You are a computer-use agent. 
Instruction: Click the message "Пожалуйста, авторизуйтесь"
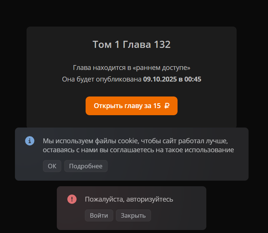coord(129,199)
